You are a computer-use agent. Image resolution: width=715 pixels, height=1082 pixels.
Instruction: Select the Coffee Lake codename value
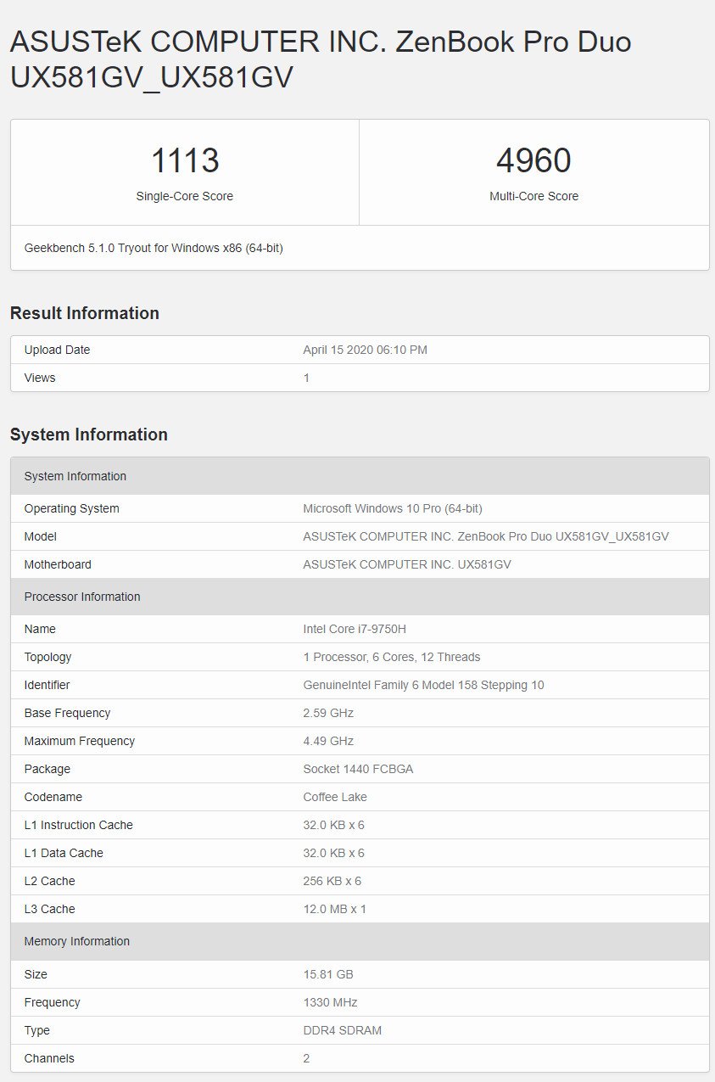(x=335, y=797)
